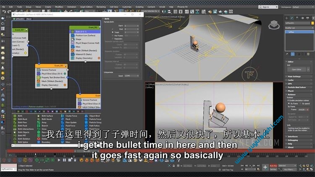
Task: Toggle Enable simulation retimer checkbox
Action: pyautogui.click(x=288, y=100)
